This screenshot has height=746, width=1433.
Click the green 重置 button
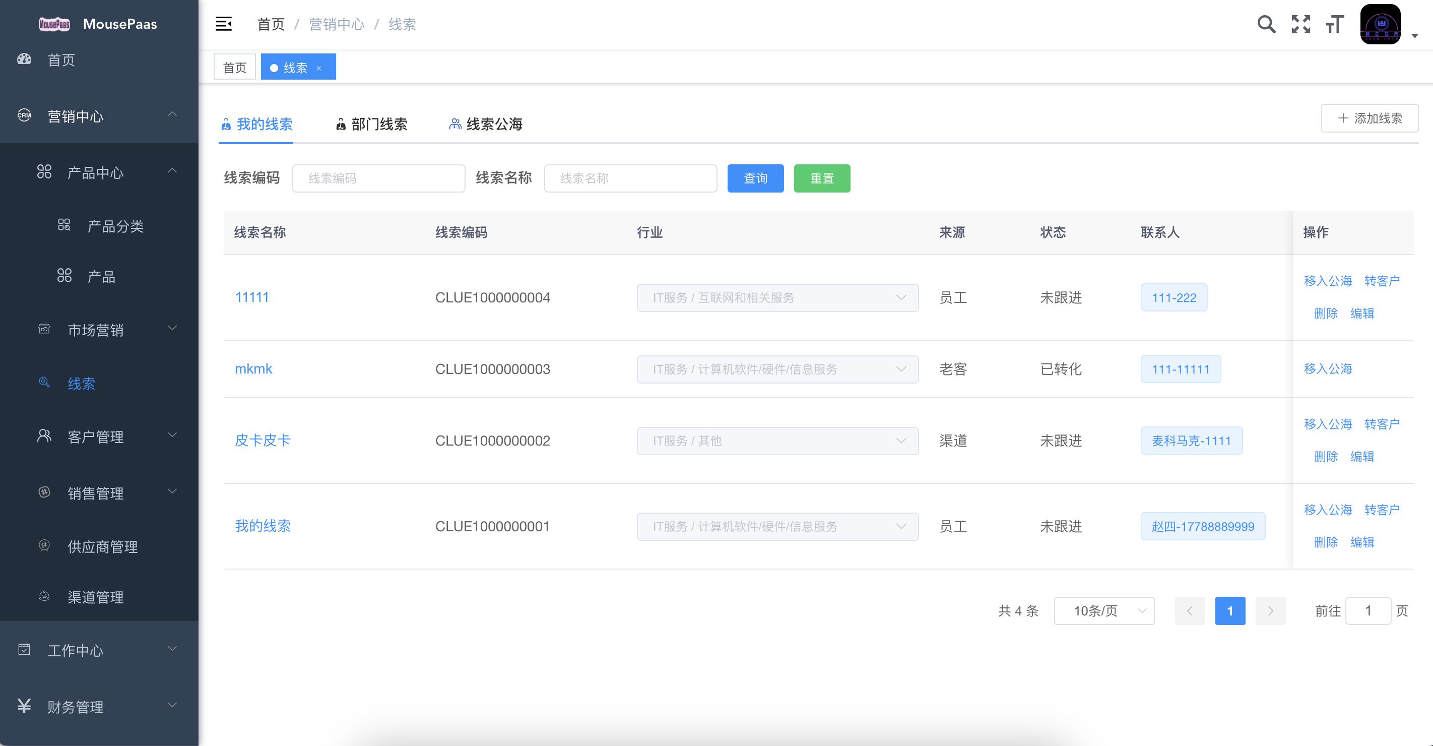[822, 178]
